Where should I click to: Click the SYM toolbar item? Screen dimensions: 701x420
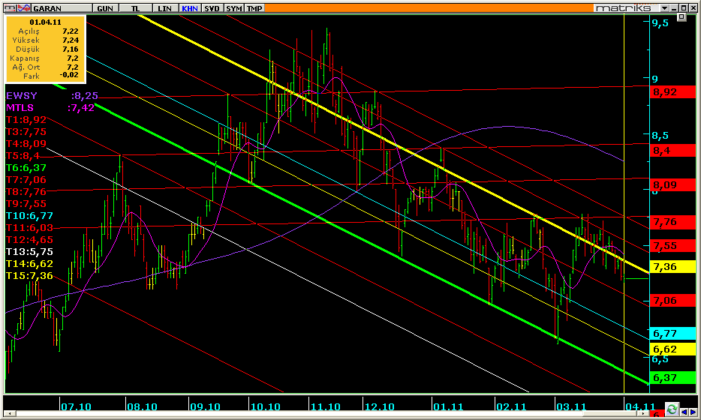pos(234,7)
